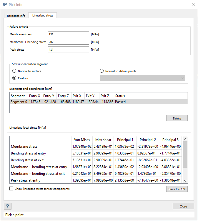Select Normal to datum points option
The height and width of the screenshot is (221, 198).
(x=102, y=71)
